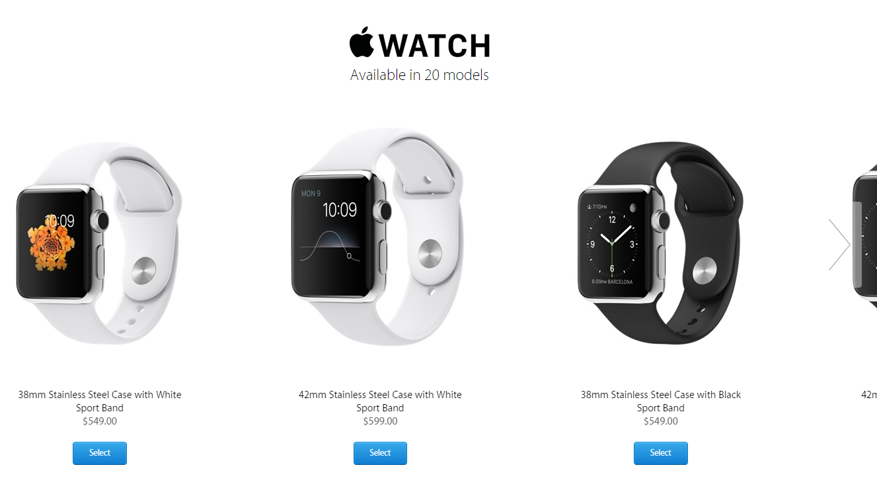Click the 38mm Stainless Steel Black Sport Band title
Screen dimensions: 877x494
point(660,401)
